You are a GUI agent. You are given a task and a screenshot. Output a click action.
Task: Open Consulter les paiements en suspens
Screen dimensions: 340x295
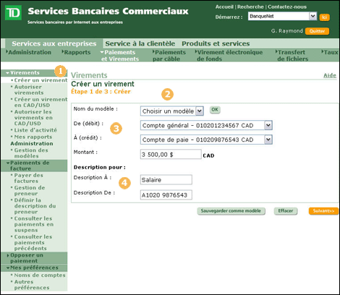(33, 224)
